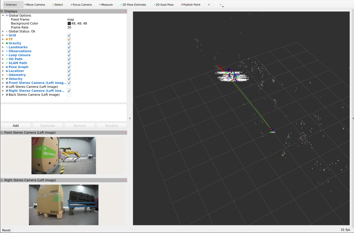Activate the Focus Camera tool
Viewport: 354px width, 233px height.
tap(81, 5)
